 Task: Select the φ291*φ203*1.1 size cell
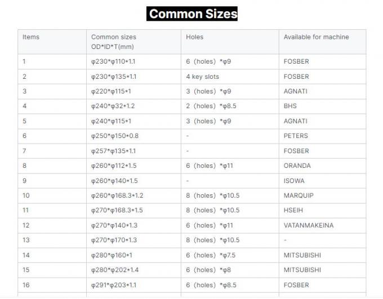pos(114,285)
